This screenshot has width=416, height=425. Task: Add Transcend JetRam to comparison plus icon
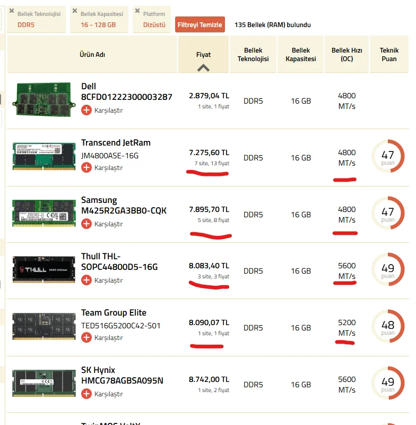86,167
